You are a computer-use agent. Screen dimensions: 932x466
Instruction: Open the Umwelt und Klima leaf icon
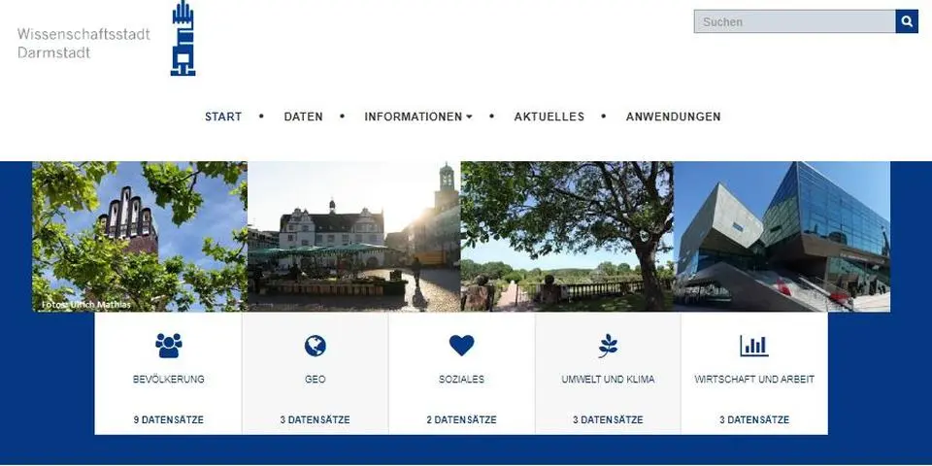[x=608, y=346]
